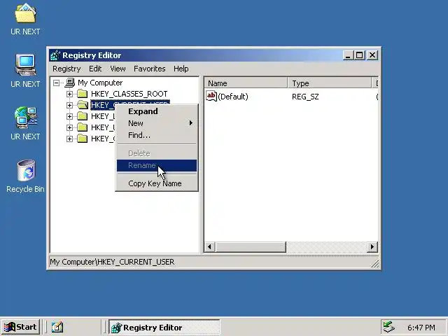This screenshot has width=448, height=336.
Task: Click the quick launch notepad icon in taskbar
Action: 57,327
